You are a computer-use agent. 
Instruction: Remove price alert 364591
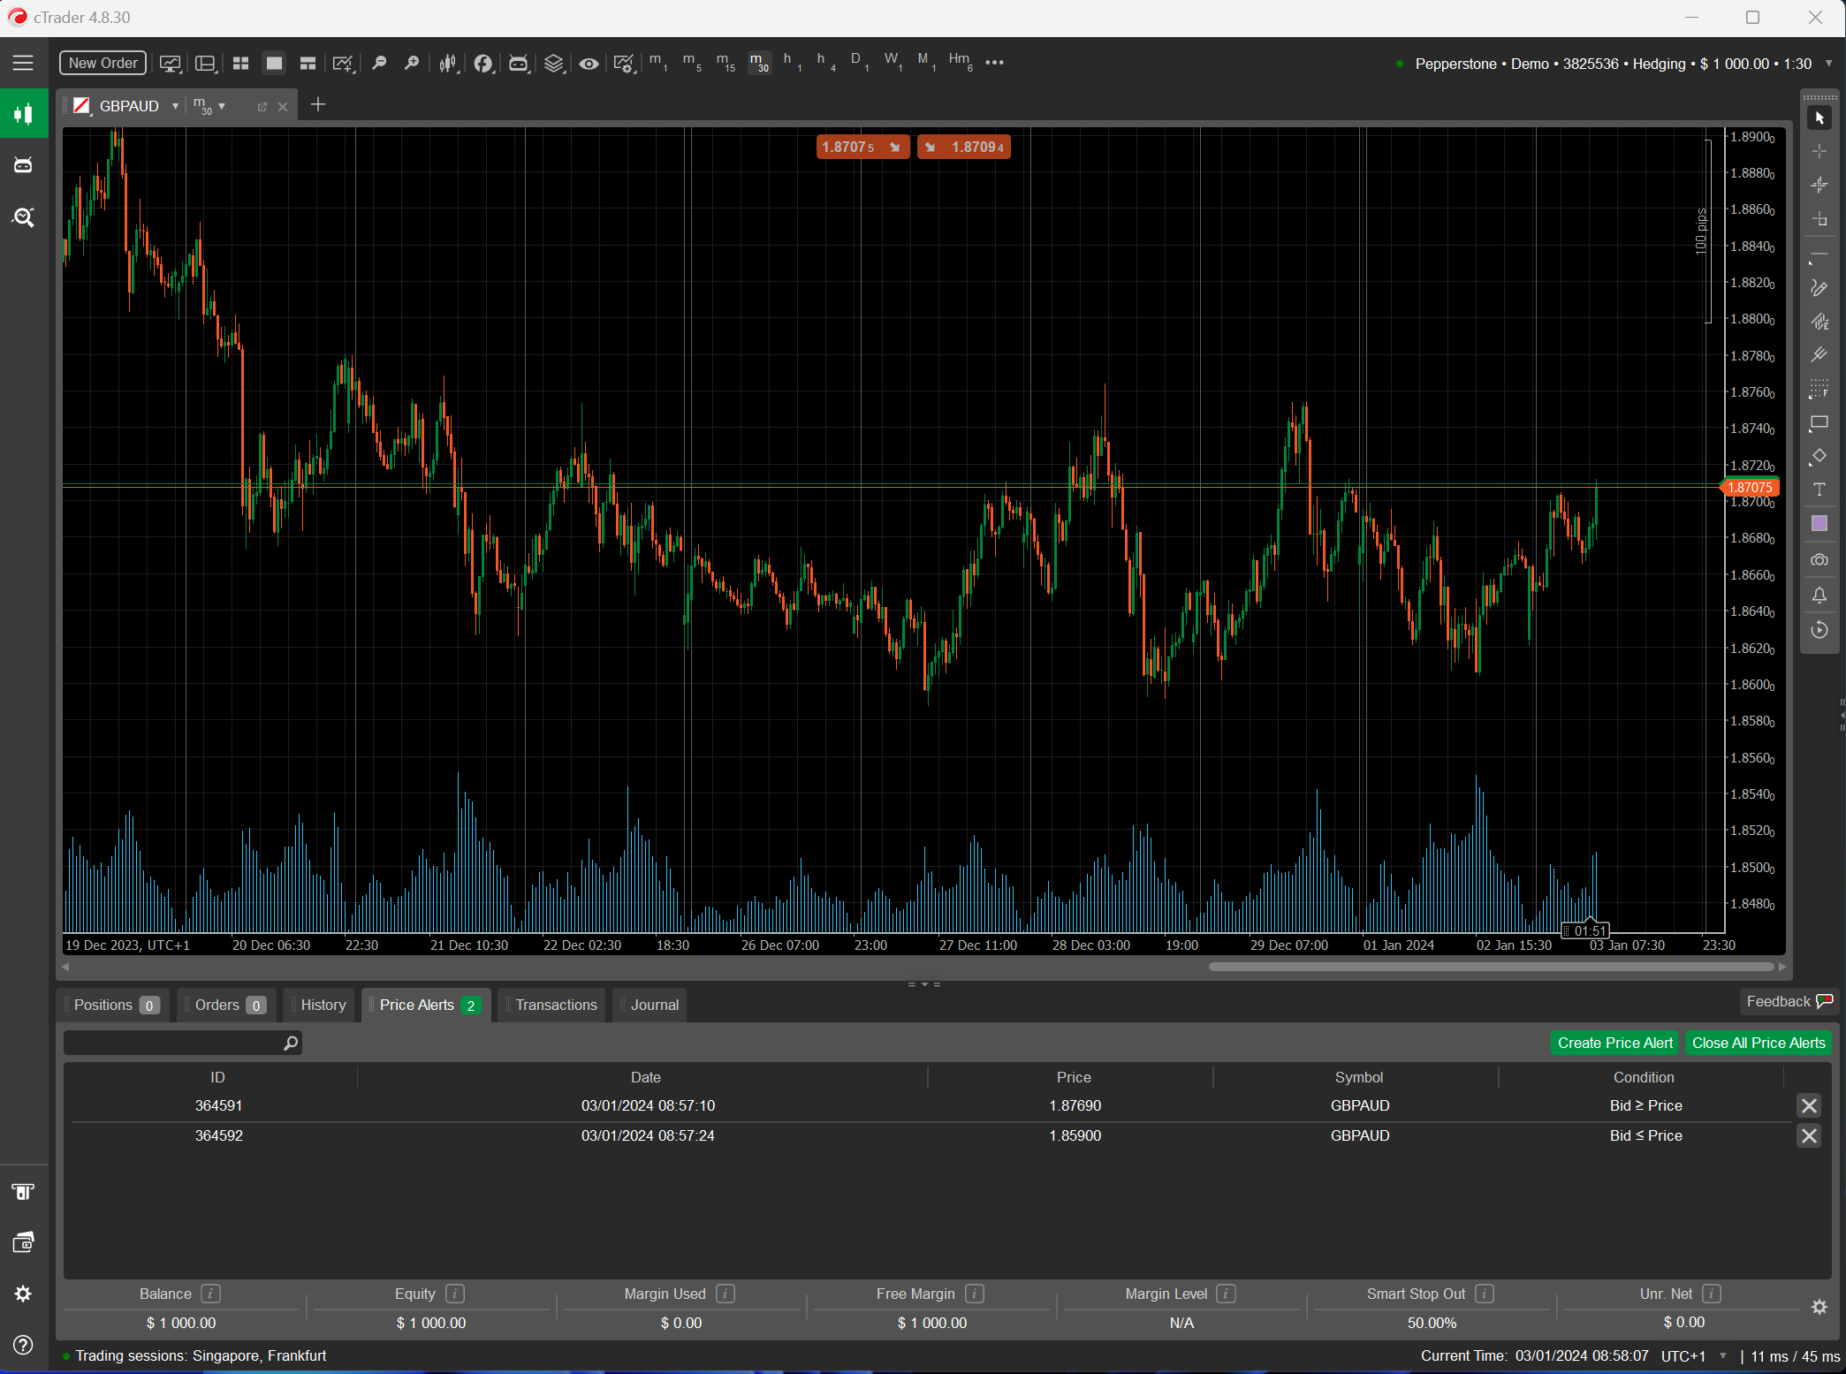(1809, 1106)
